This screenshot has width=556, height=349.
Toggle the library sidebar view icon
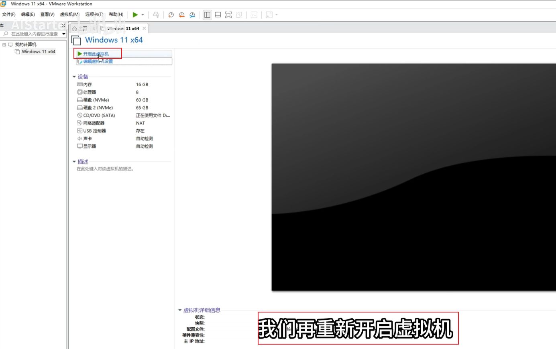207,15
